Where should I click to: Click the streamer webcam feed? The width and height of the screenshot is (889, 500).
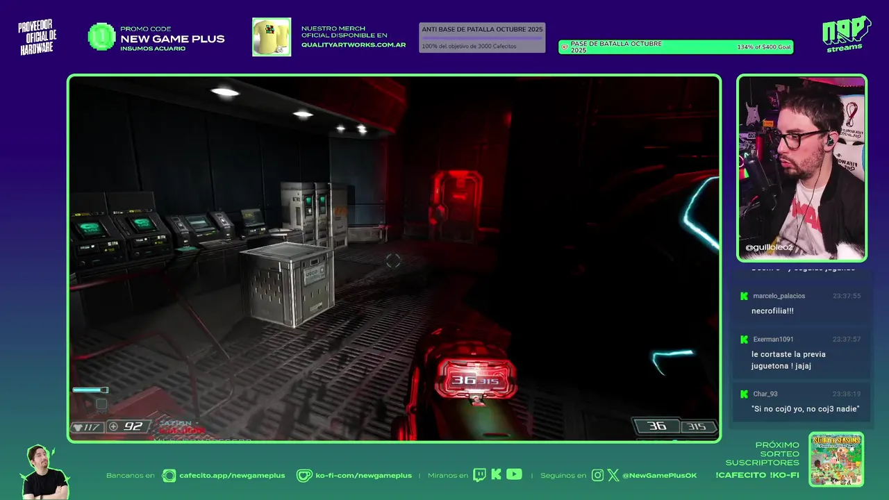801,168
